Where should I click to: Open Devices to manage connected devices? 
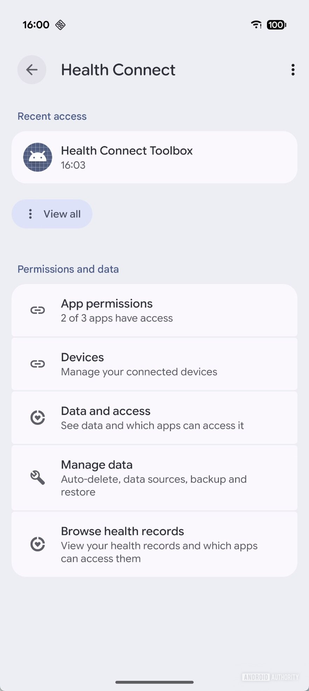pos(154,364)
